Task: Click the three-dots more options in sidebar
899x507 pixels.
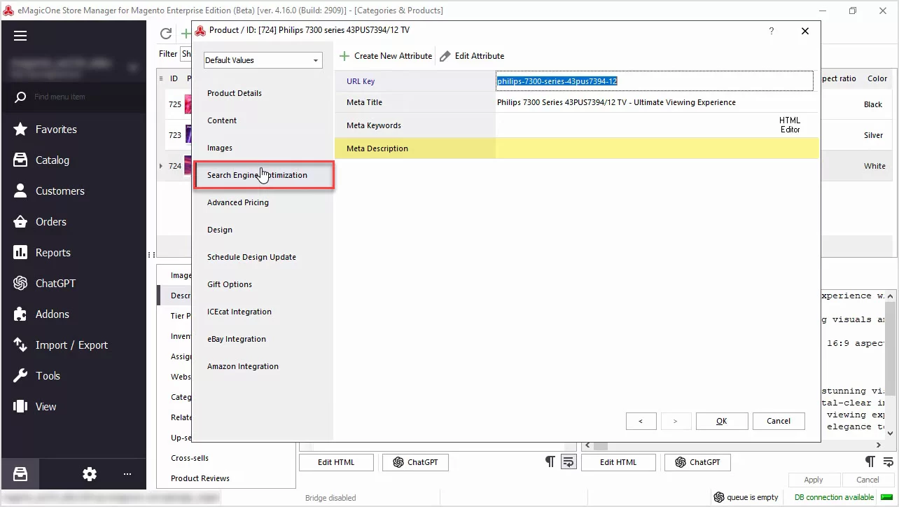Action: coord(127,474)
